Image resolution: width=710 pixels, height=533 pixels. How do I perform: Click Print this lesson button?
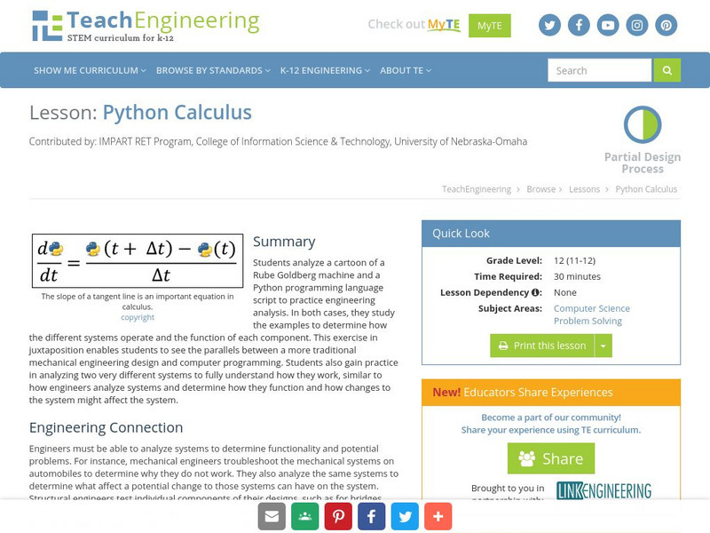[x=542, y=346]
